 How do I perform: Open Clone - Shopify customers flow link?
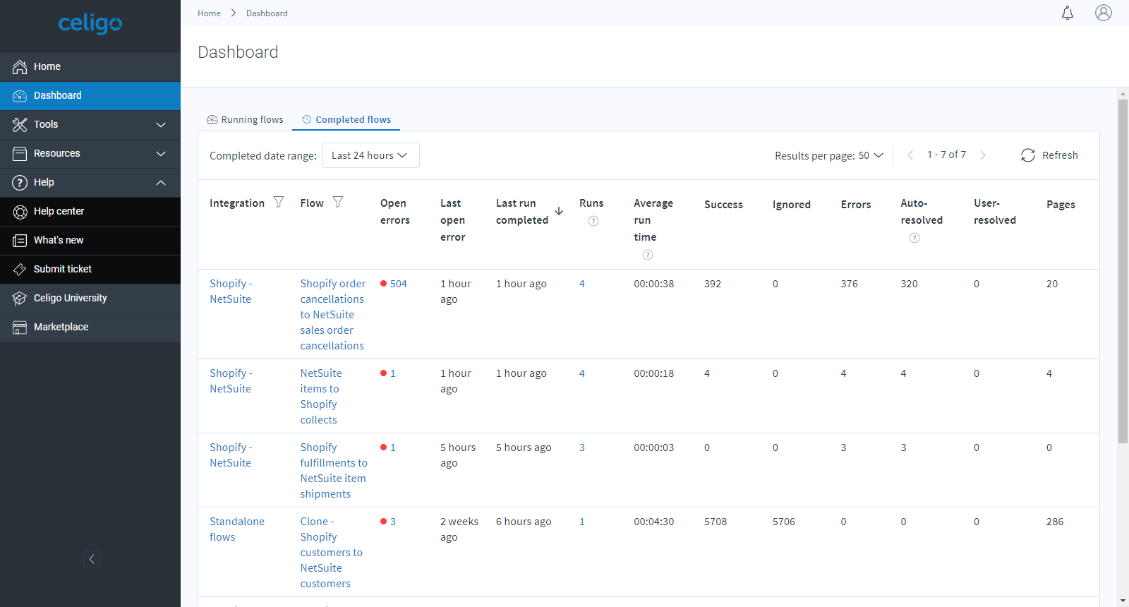tap(332, 553)
